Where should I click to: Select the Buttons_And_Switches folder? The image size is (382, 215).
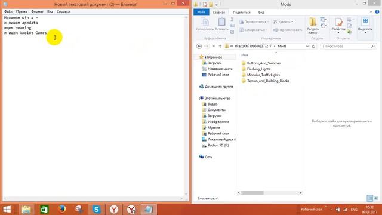[x=264, y=63]
